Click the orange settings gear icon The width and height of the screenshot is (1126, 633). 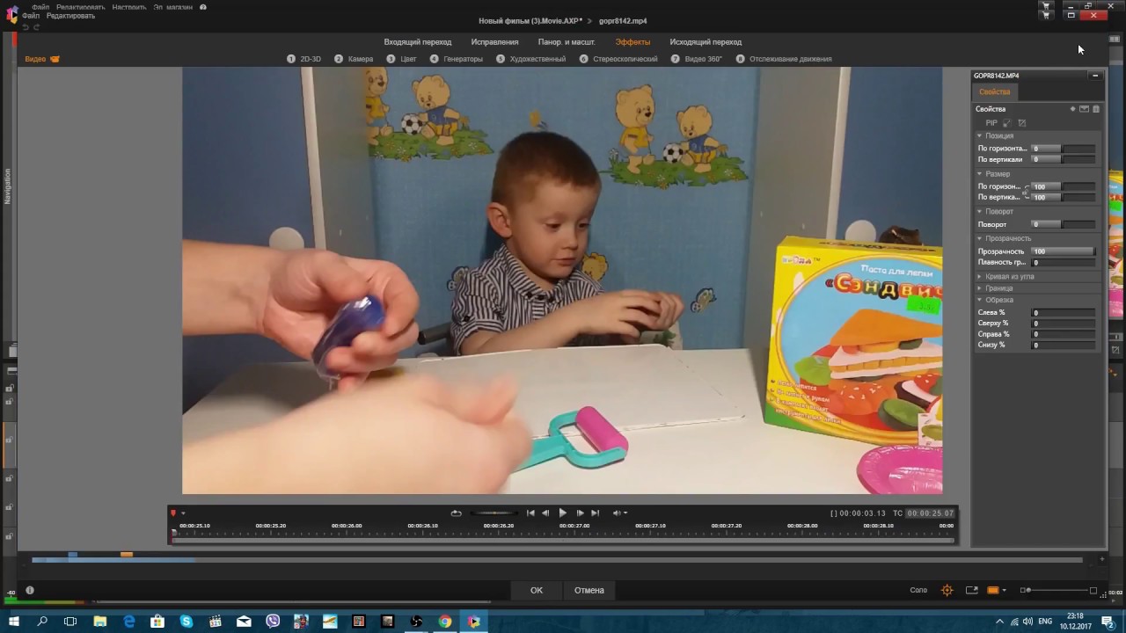pos(947,590)
